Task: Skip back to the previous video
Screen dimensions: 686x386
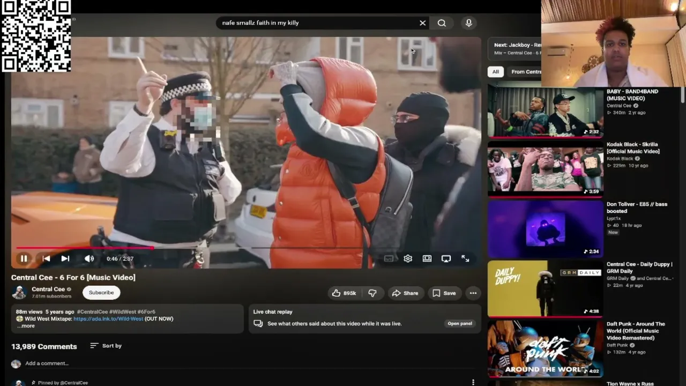Action: (x=46, y=258)
